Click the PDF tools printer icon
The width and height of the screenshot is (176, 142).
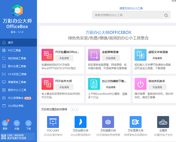pos(4,50)
